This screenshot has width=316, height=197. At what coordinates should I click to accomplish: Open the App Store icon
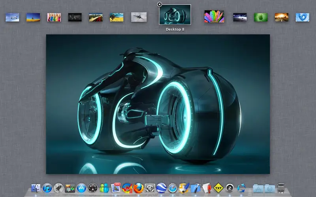81,188
